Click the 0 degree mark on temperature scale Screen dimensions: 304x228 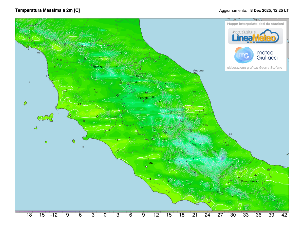pos(105,215)
